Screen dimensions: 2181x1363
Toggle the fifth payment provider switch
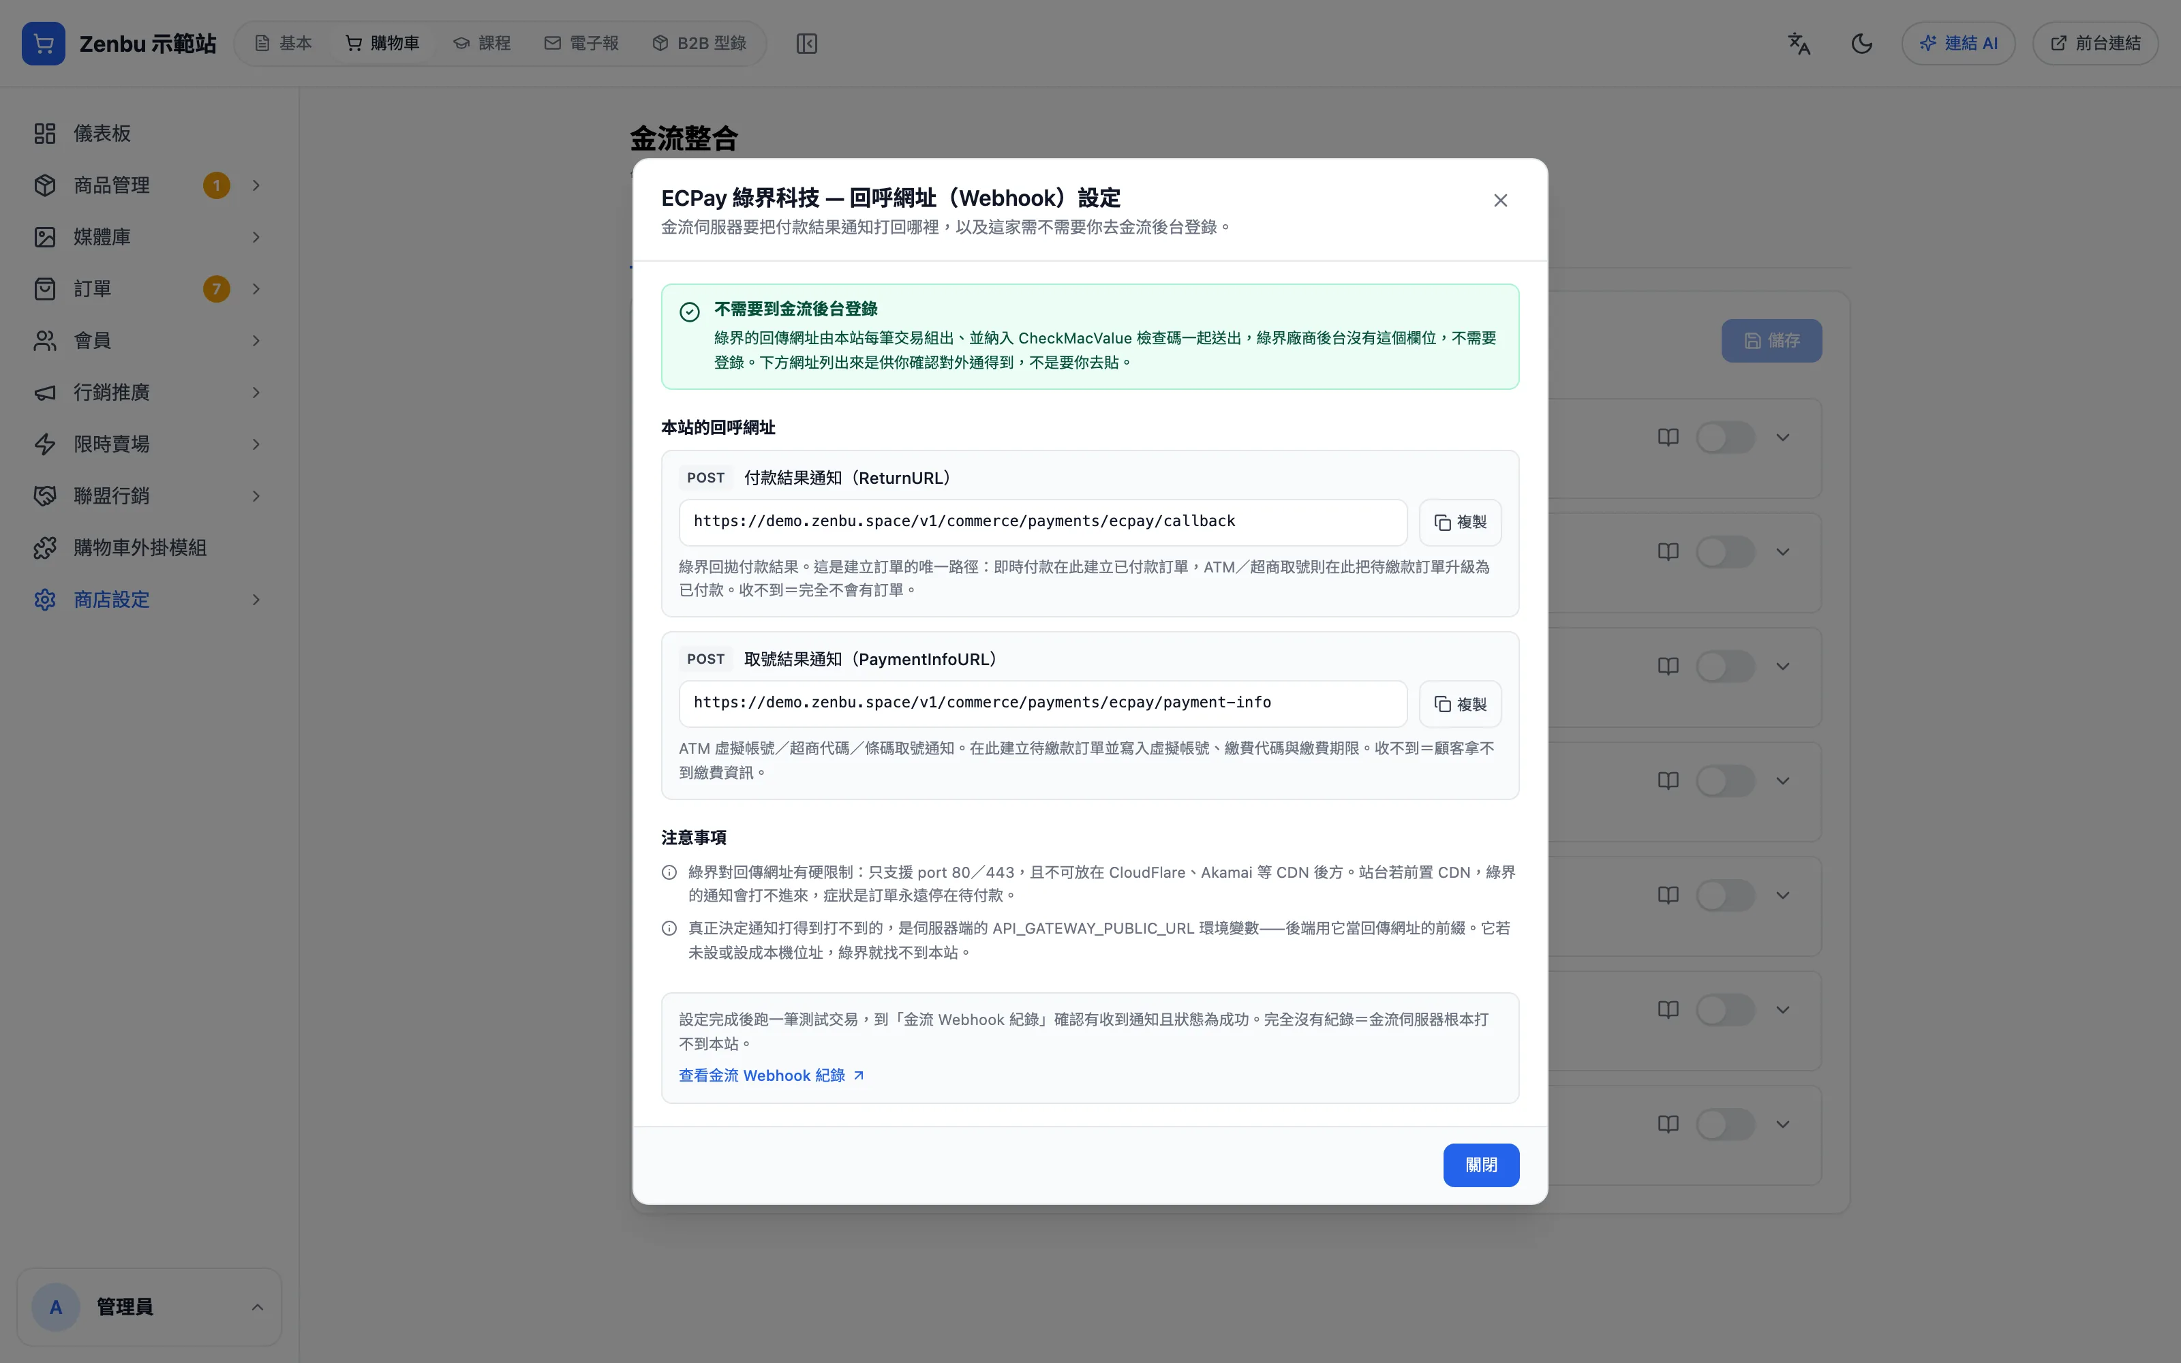(x=1725, y=895)
